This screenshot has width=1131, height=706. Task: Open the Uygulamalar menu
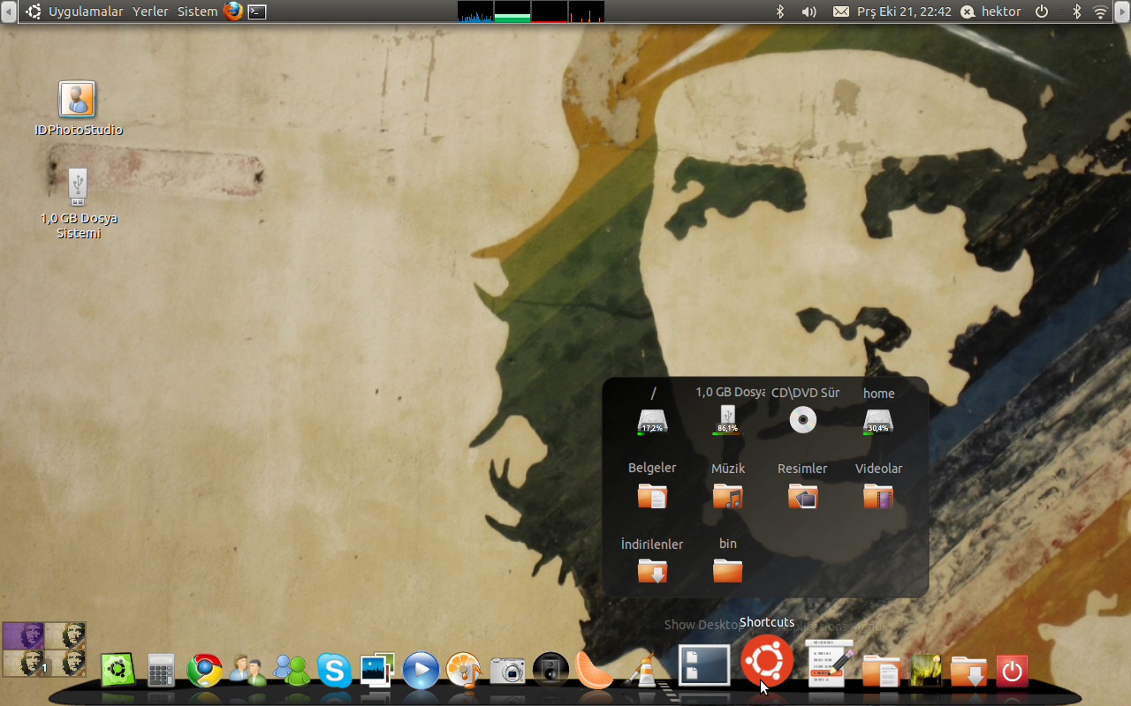point(86,11)
